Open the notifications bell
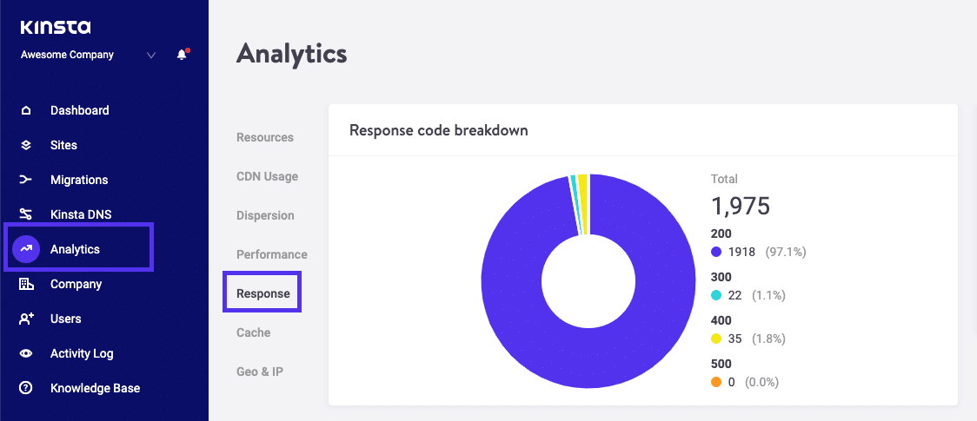 [x=182, y=55]
